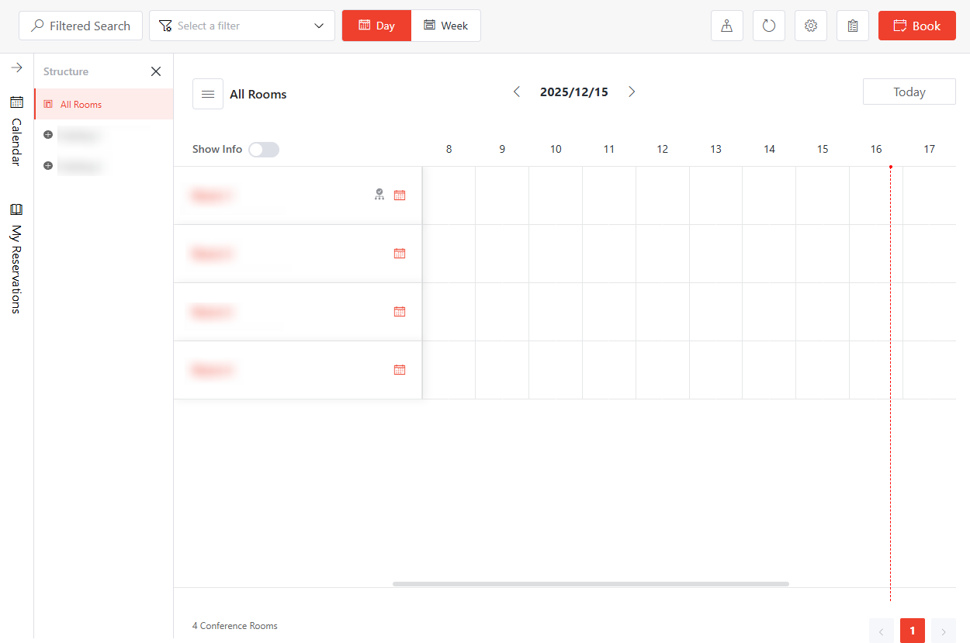Click the calendar icon next to the first room
The image size is (970, 643).
pyautogui.click(x=400, y=195)
